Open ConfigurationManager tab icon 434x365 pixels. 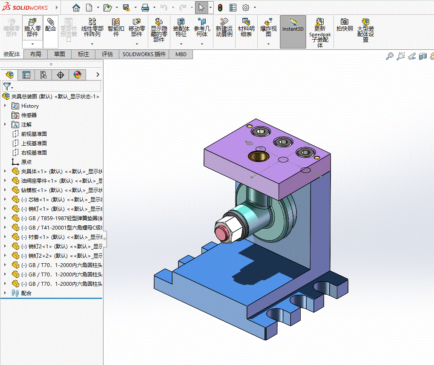point(43,75)
